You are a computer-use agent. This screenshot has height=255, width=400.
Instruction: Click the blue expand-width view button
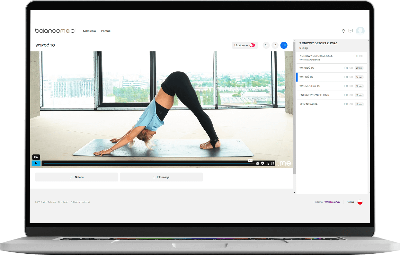click(x=284, y=45)
